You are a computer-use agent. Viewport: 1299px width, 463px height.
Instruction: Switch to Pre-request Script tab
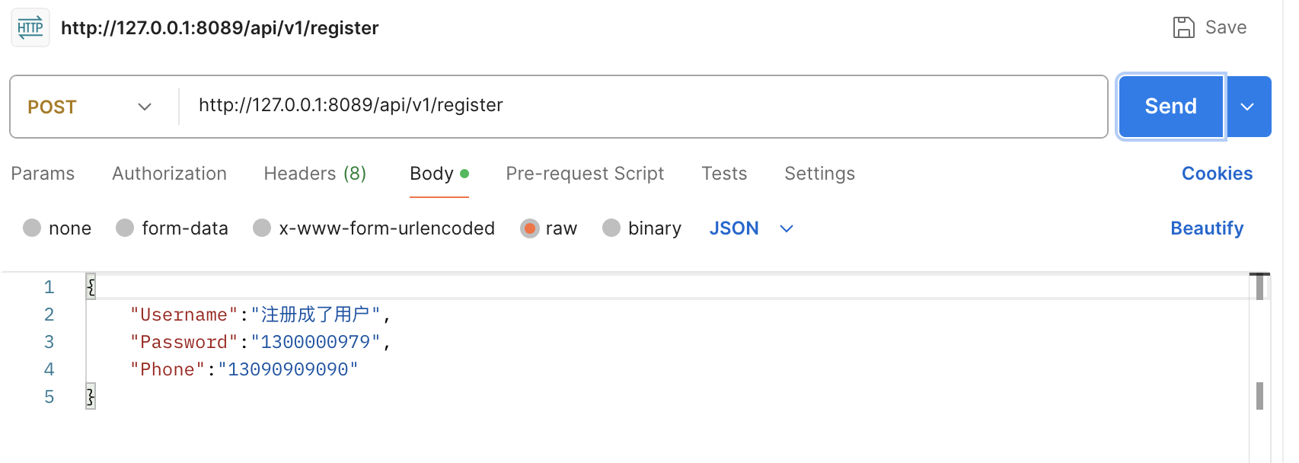coord(585,174)
